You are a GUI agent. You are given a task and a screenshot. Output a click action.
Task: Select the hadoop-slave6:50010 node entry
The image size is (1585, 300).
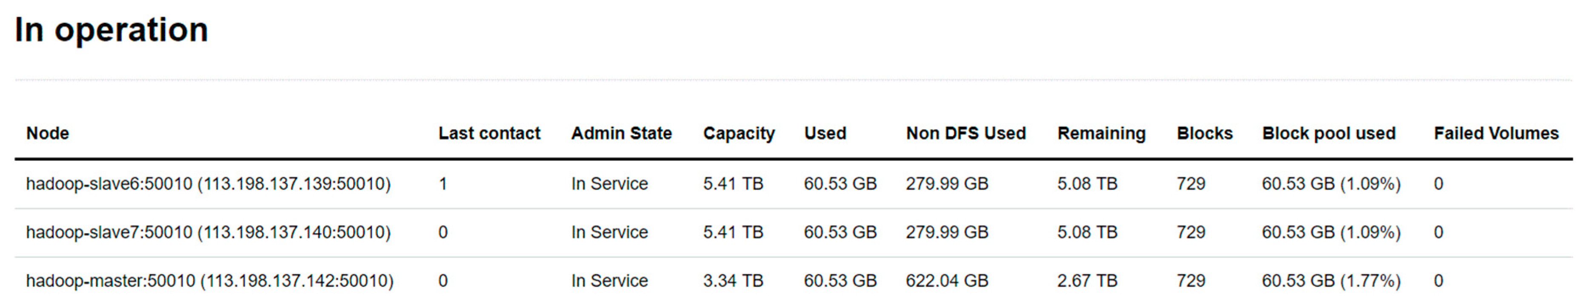click(x=208, y=184)
